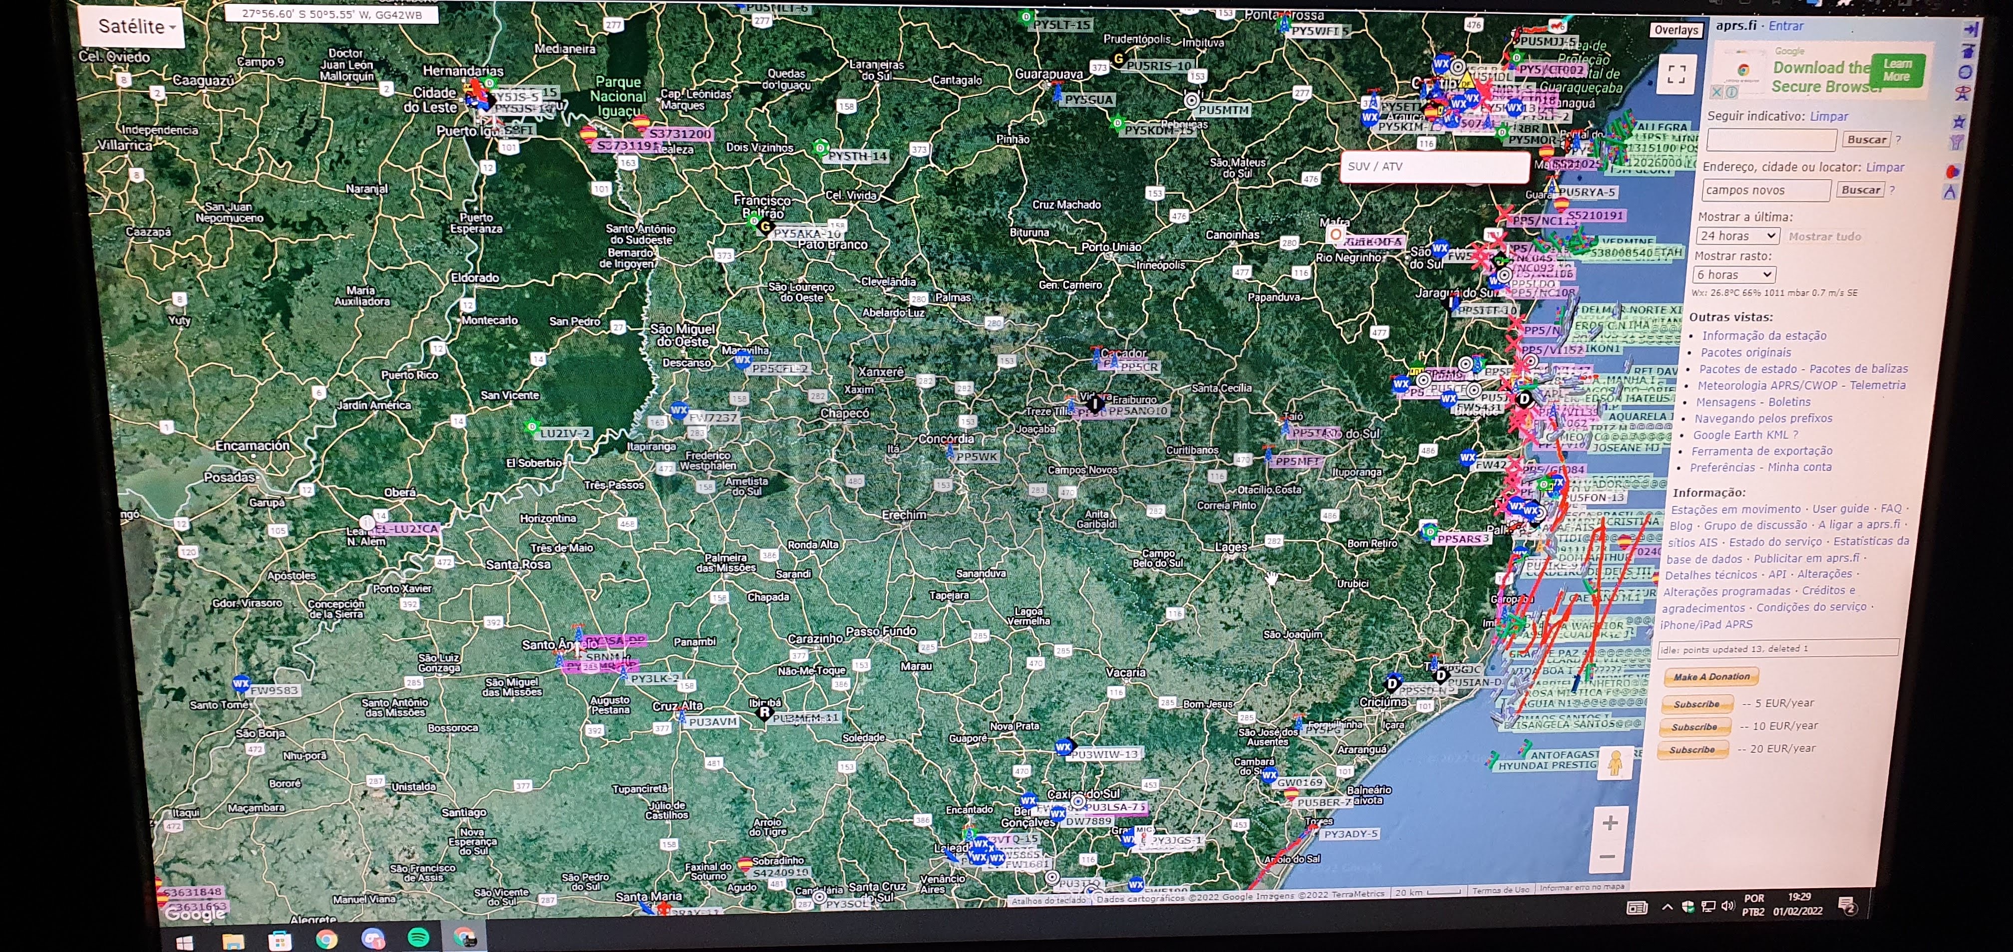This screenshot has height=952, width=2013.
Task: Click the home/center map icon in side strip
Action: (1969, 51)
